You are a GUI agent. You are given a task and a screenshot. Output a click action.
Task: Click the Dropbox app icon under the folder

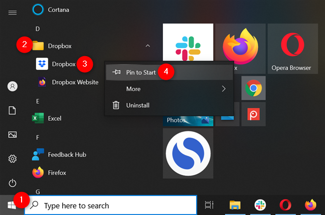click(42, 64)
